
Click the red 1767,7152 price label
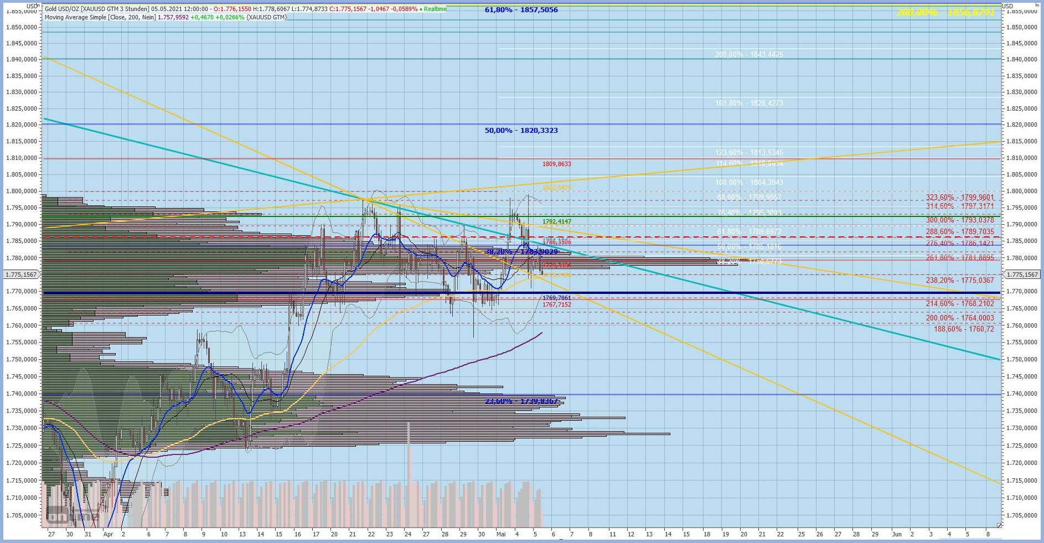coord(557,304)
